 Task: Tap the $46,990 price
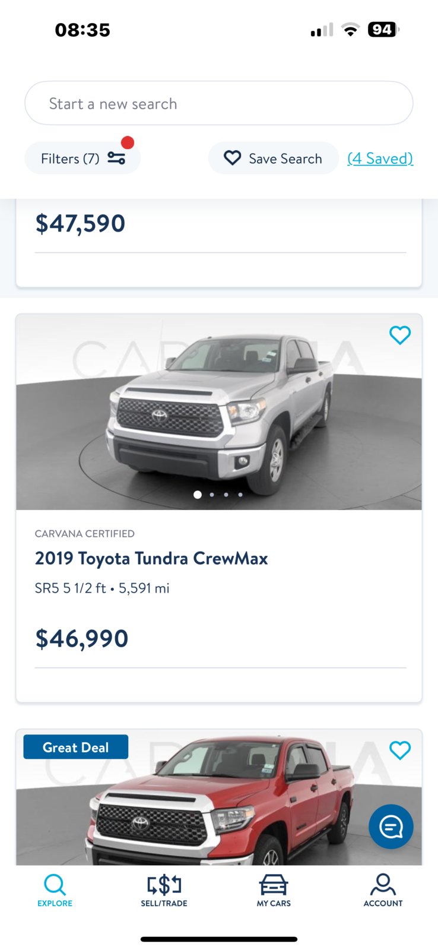82,639
